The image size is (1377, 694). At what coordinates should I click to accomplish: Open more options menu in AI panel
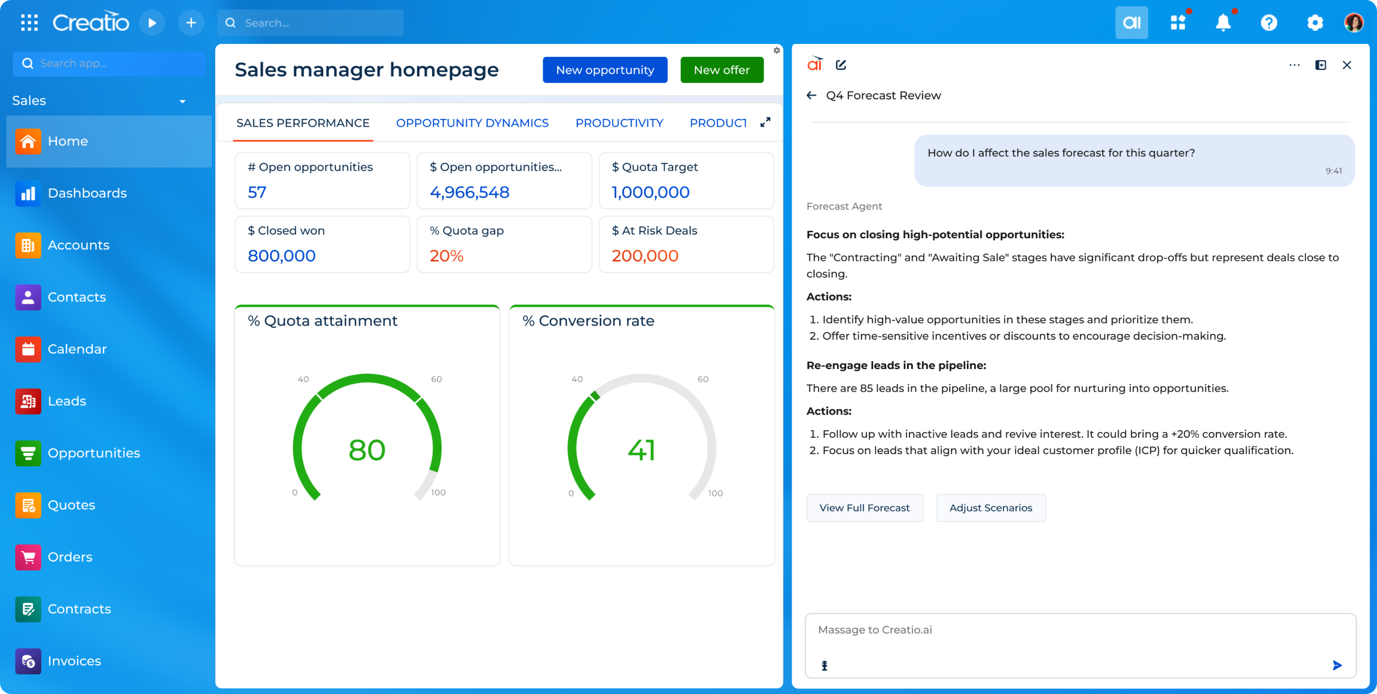1294,65
